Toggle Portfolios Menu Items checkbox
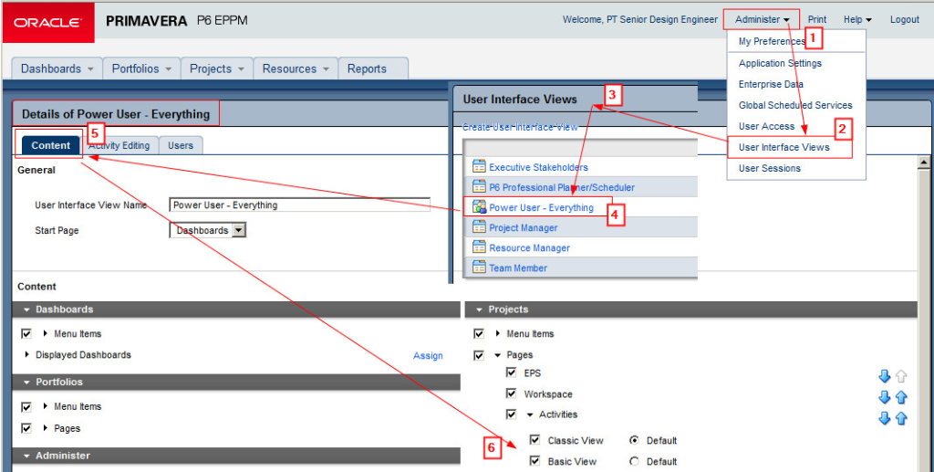The width and height of the screenshot is (934, 472). (x=26, y=407)
